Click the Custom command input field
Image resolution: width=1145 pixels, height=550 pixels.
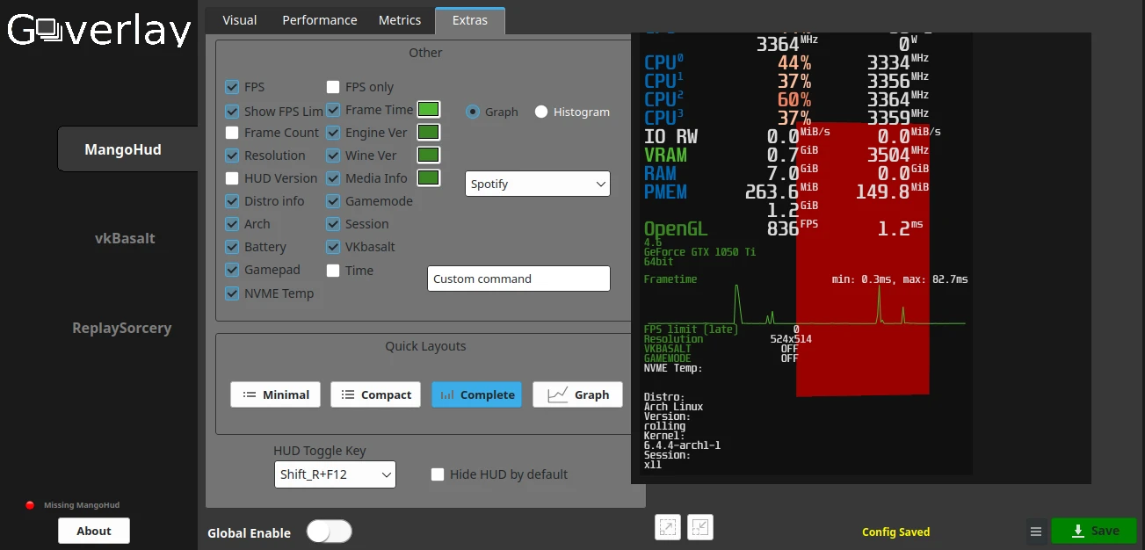coord(518,279)
